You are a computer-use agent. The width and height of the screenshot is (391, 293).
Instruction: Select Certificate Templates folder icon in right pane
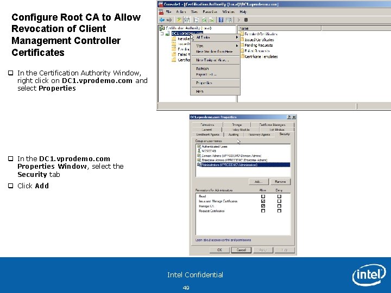[x=241, y=56]
